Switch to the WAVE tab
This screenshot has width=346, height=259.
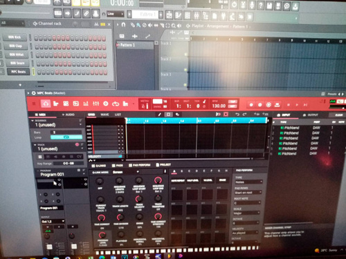point(104,115)
